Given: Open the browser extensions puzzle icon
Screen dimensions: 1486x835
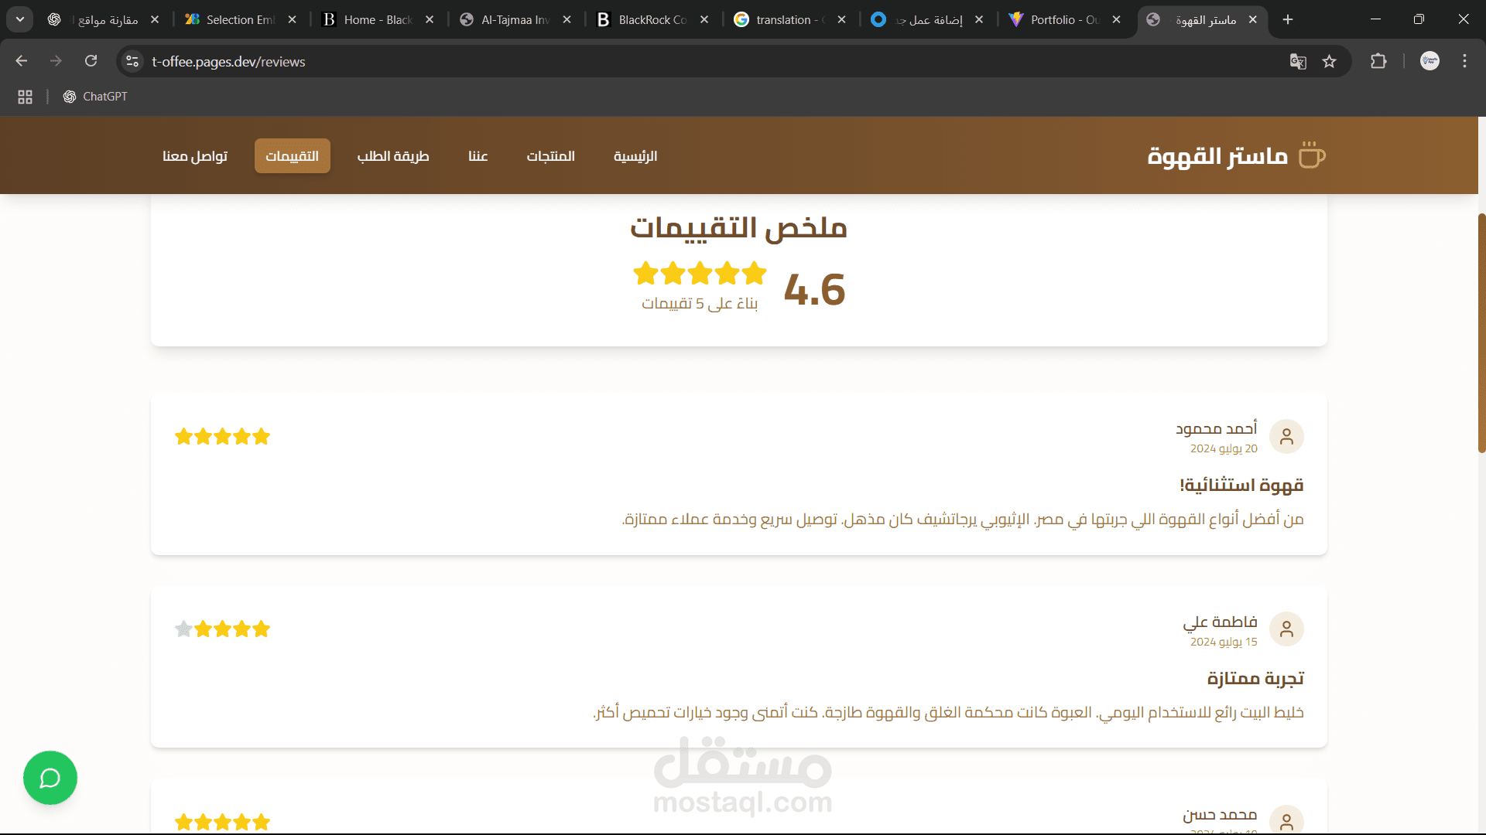Looking at the screenshot, I should click(x=1378, y=61).
